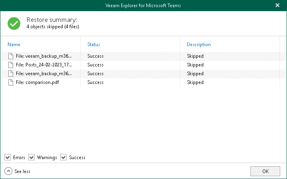Collapse details with See less arrow icon

[x=8, y=171]
